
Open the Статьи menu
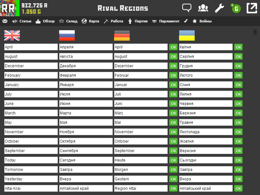click(x=22, y=21)
